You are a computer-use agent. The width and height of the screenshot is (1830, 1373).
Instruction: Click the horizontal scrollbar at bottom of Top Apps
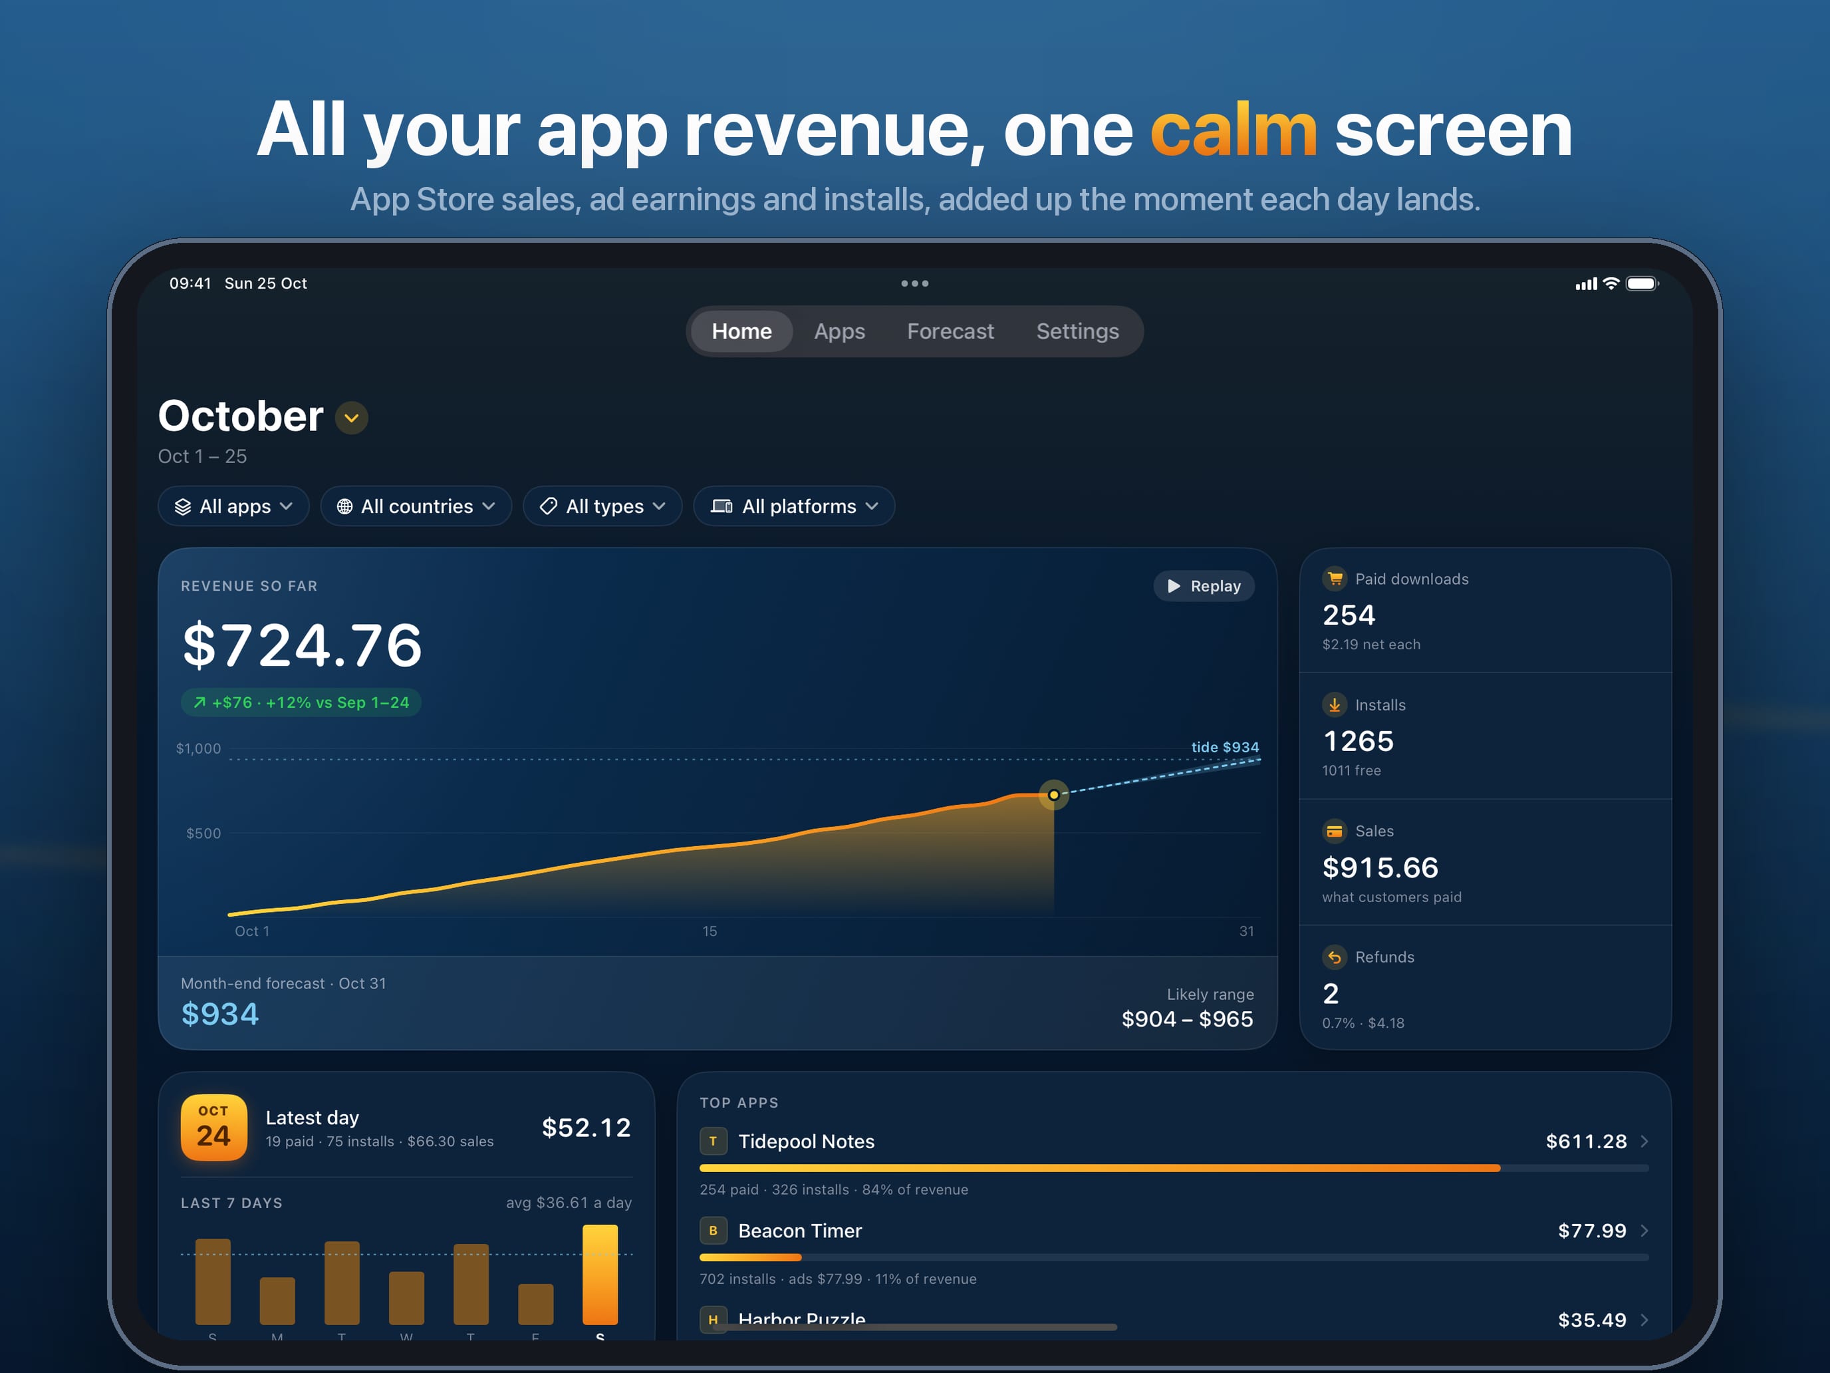(916, 1326)
